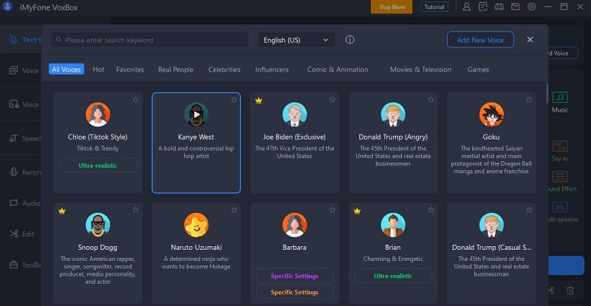Click the voice list vertical scrollbar
The width and height of the screenshot is (591, 306).
[547, 93]
